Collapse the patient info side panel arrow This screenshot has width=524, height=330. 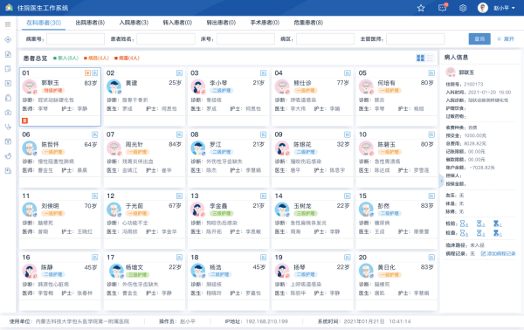point(441,181)
